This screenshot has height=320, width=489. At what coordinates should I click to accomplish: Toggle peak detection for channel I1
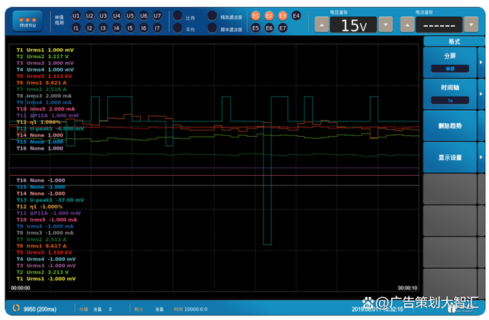click(x=76, y=28)
